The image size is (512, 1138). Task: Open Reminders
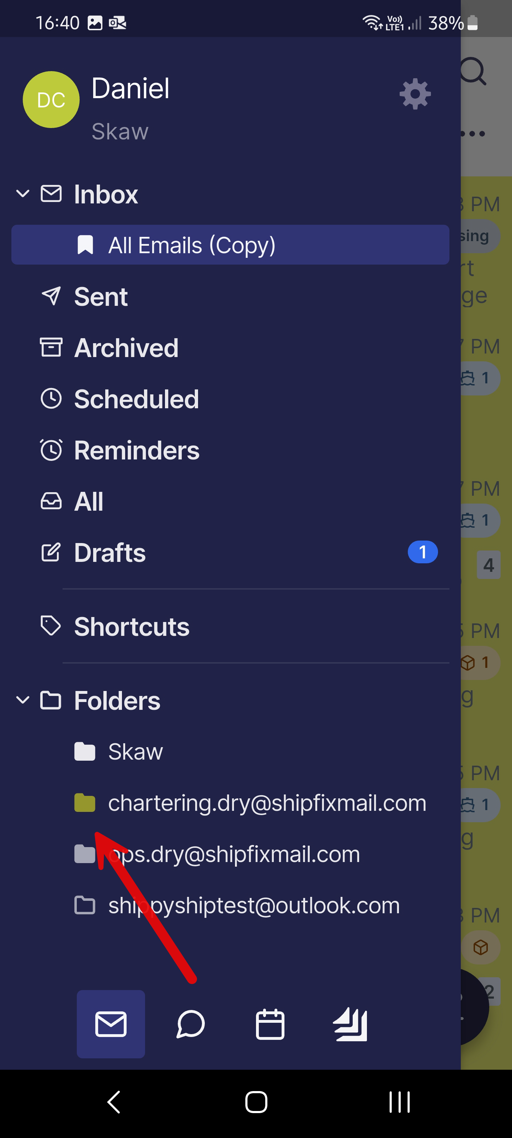tap(137, 450)
